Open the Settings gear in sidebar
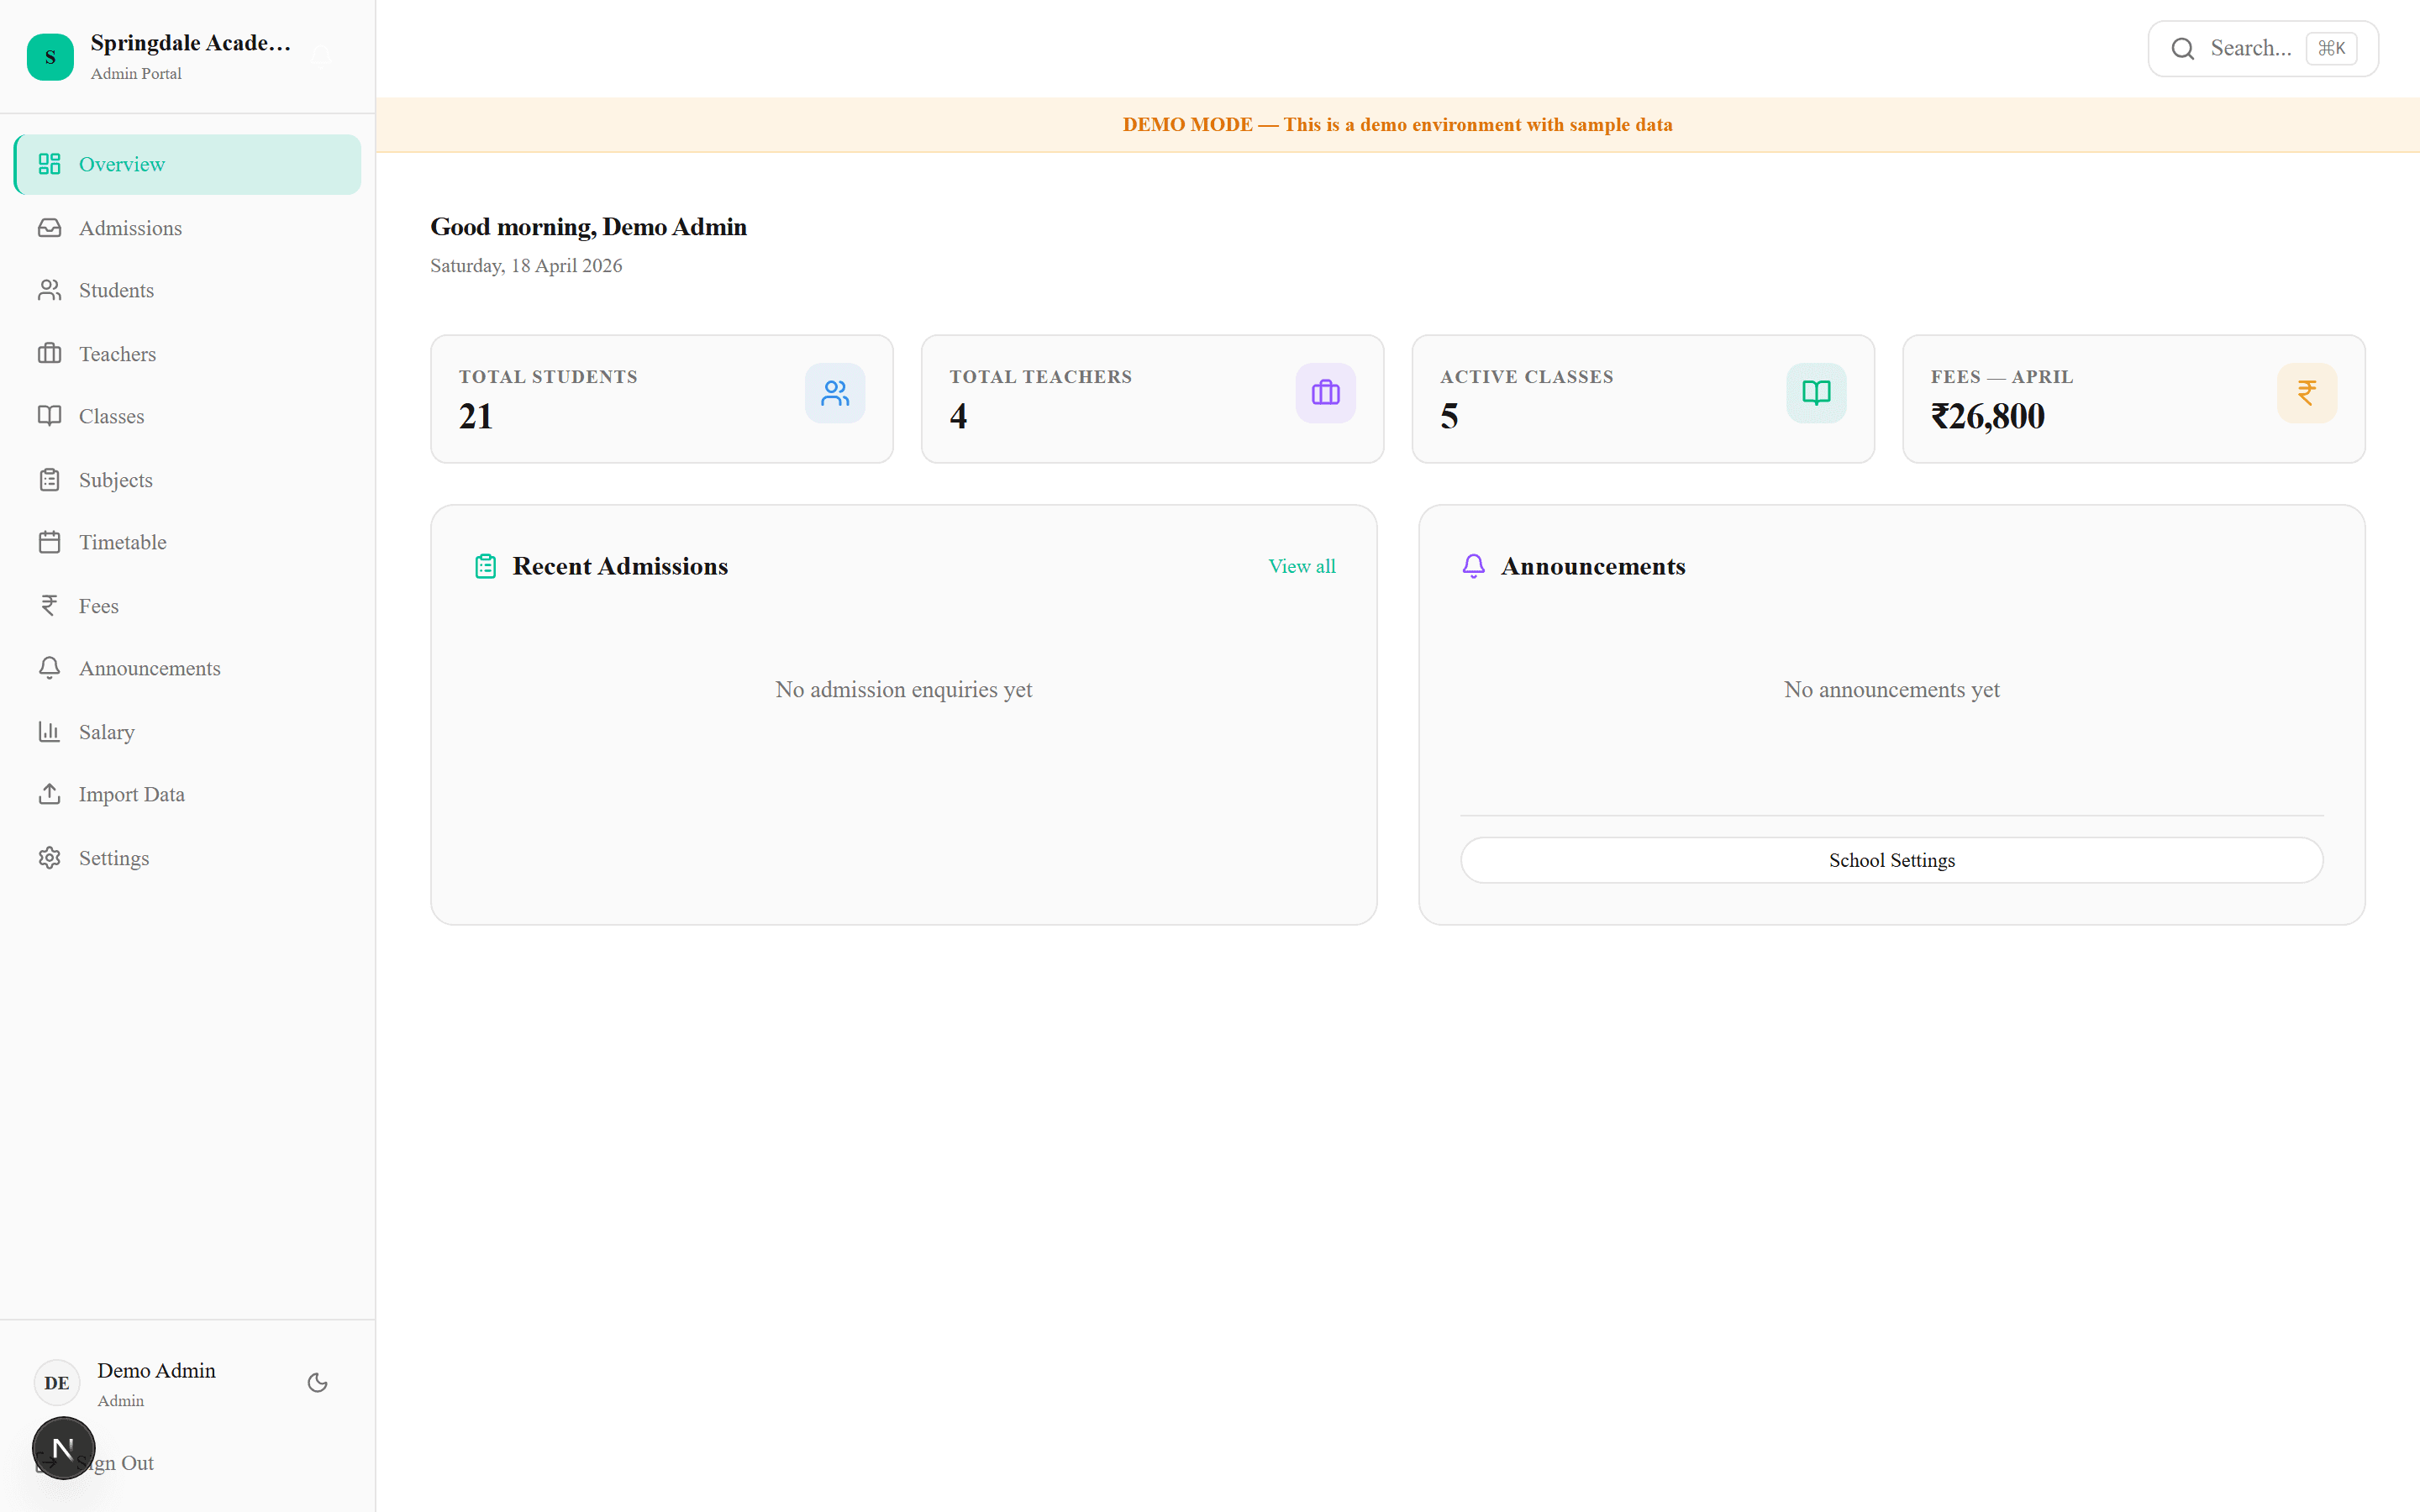The width and height of the screenshot is (2420, 1512). [x=50, y=858]
